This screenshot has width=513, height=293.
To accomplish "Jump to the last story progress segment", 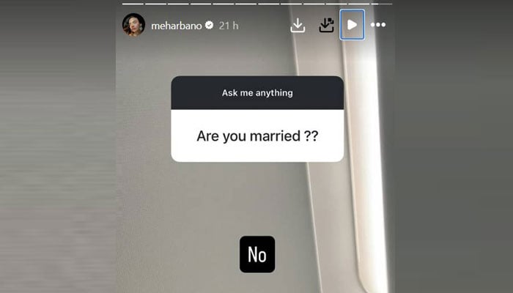I will click(x=382, y=4).
